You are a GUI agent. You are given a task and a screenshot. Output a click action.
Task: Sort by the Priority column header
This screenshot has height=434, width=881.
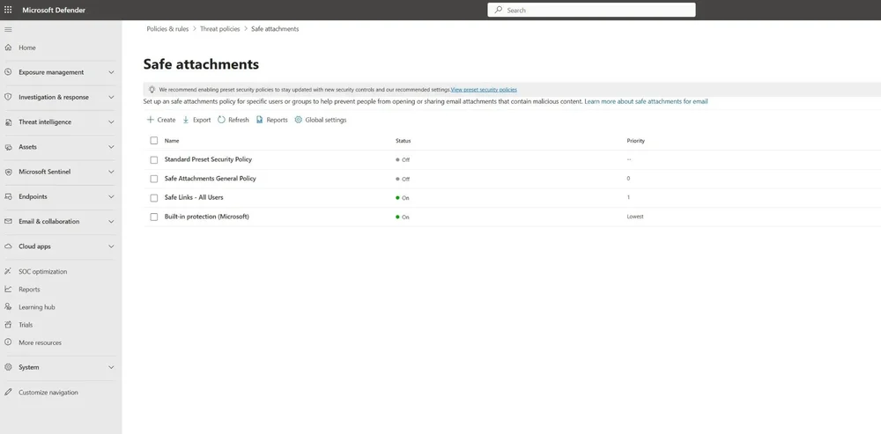(x=635, y=141)
